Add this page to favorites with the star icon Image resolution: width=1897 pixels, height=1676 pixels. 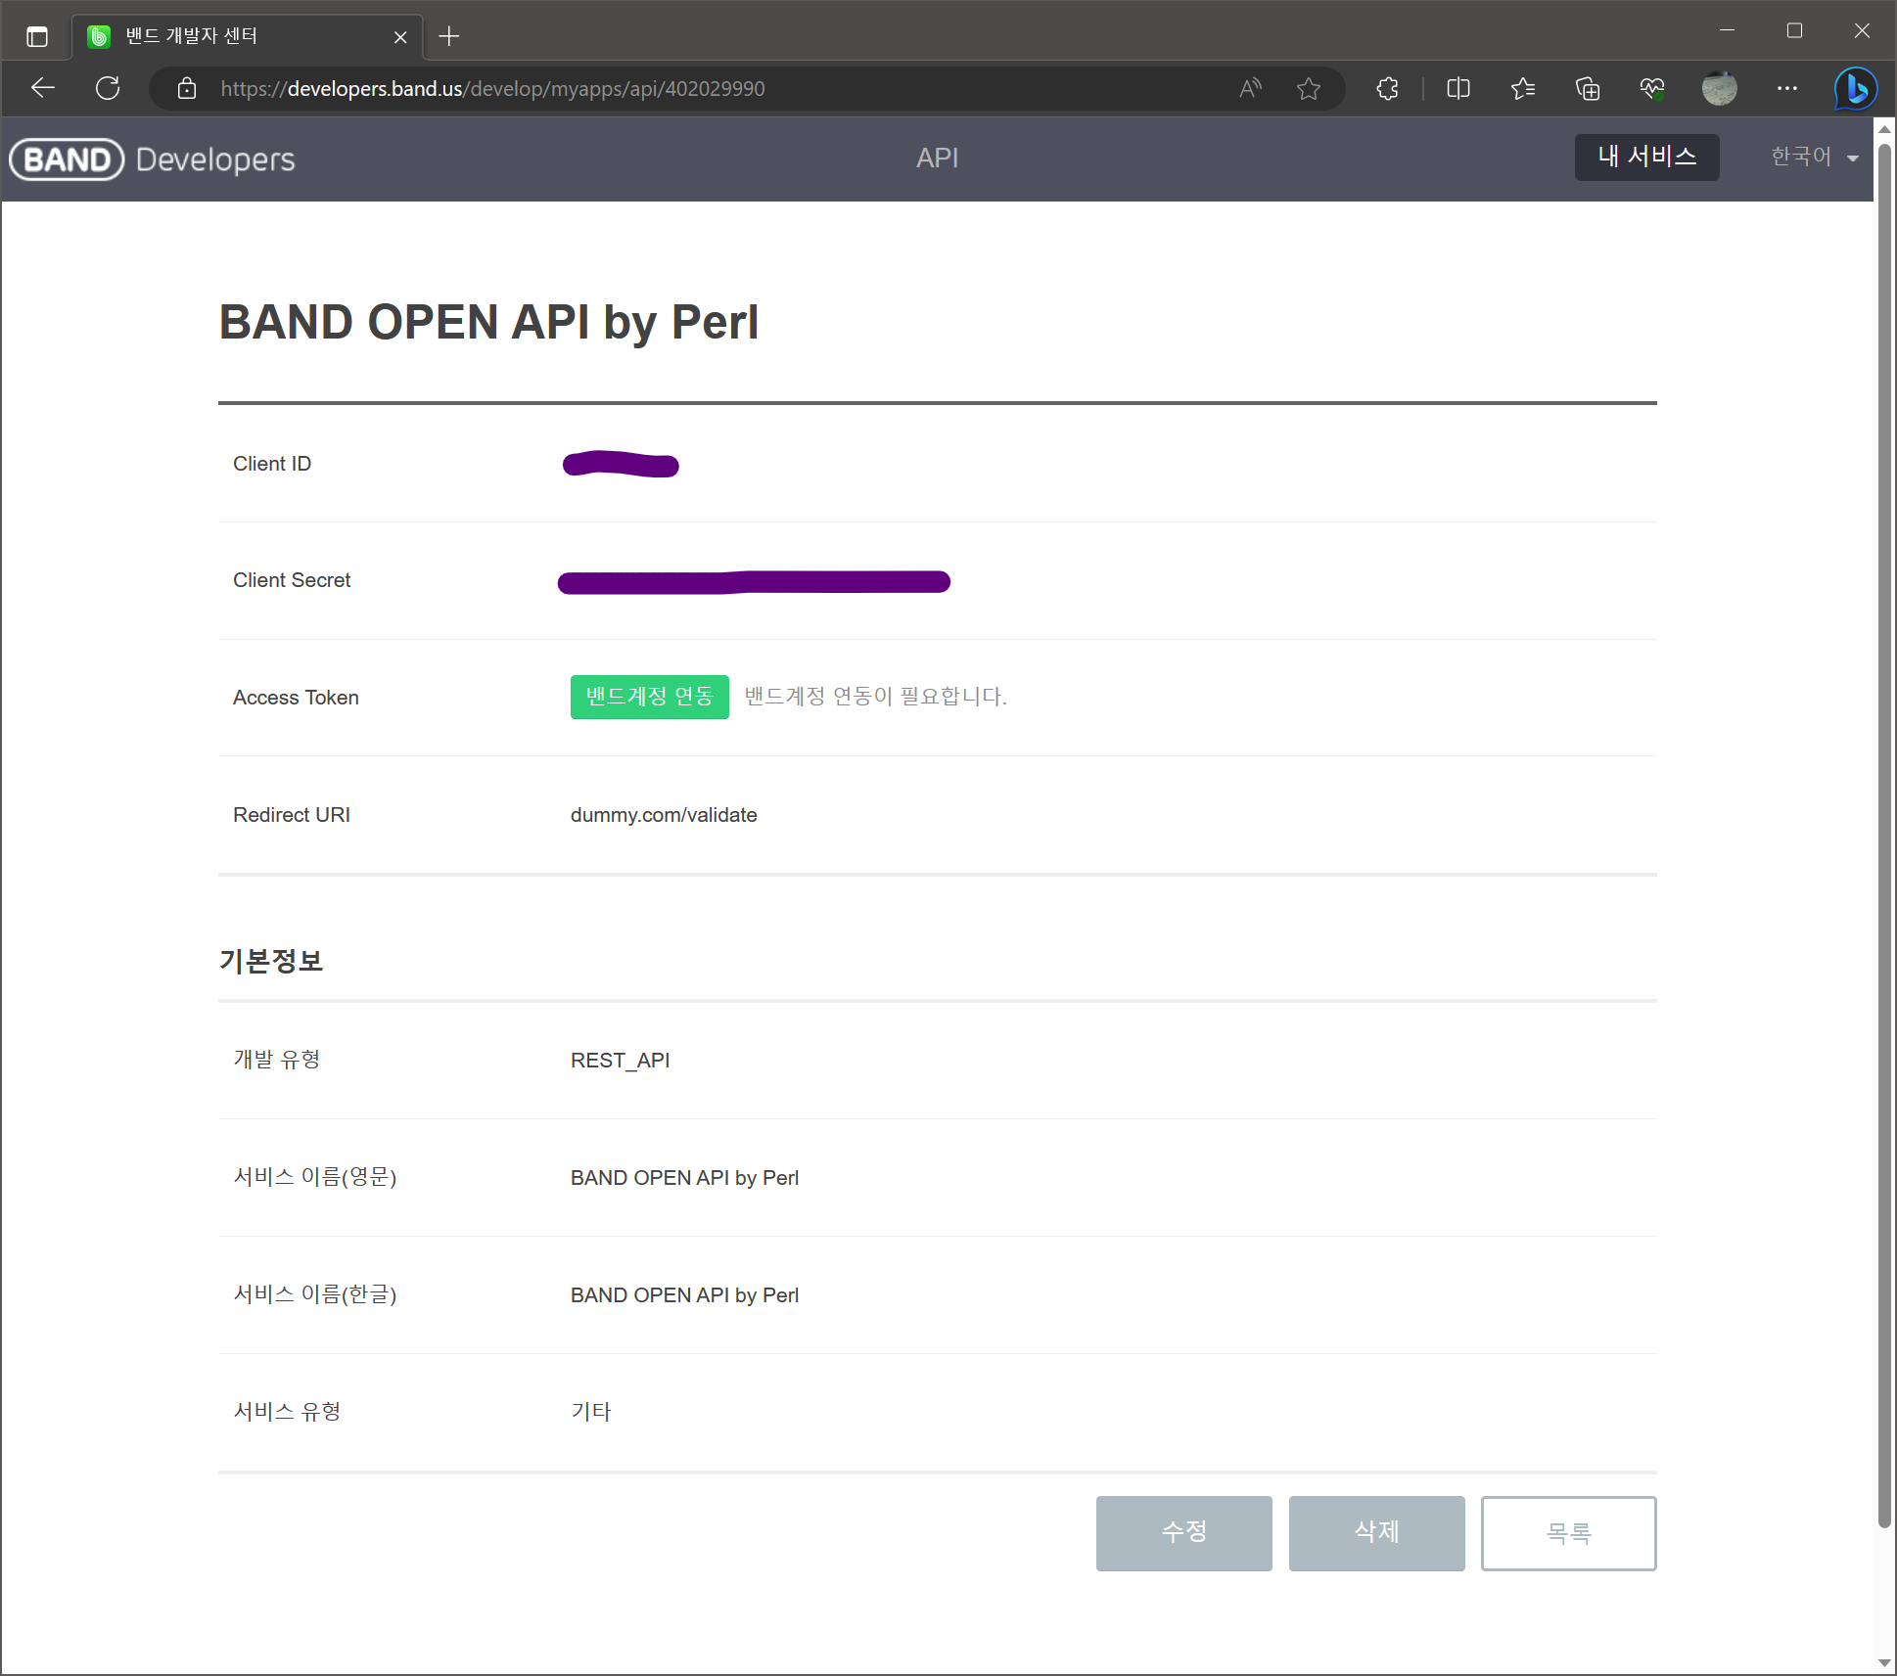(1309, 89)
